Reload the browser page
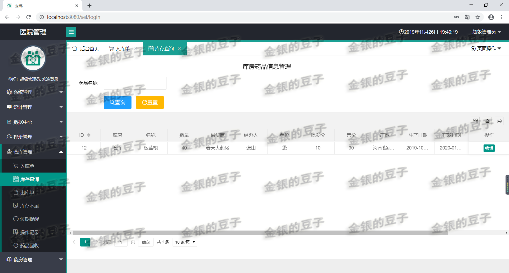The height and width of the screenshot is (273, 509). click(x=29, y=17)
